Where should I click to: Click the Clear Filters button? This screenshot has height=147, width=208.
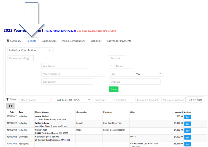click(x=195, y=100)
